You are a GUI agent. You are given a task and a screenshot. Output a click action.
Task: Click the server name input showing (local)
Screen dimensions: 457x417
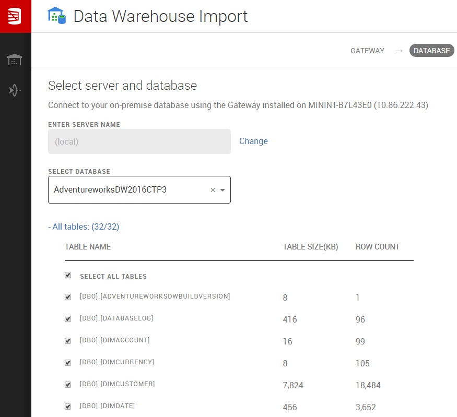pyautogui.click(x=139, y=141)
